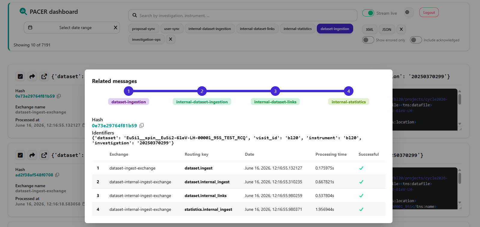Click the Logout button
The image size is (480, 227).
429,13
